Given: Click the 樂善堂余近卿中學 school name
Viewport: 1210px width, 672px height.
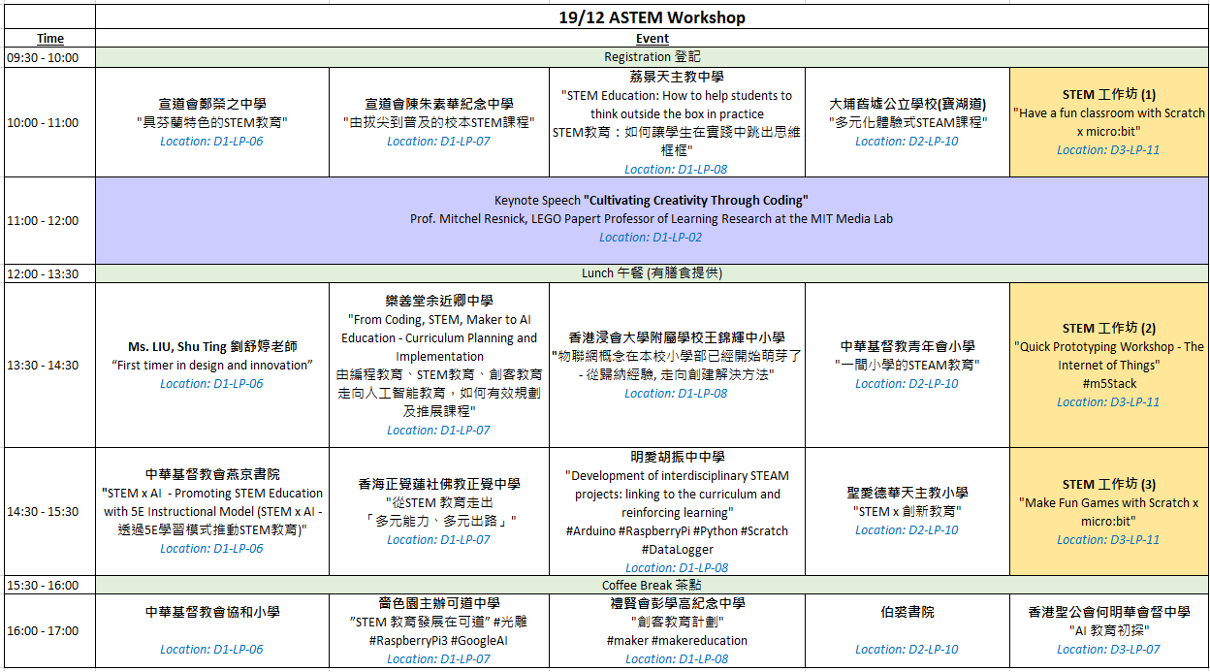Looking at the screenshot, I should click(438, 302).
